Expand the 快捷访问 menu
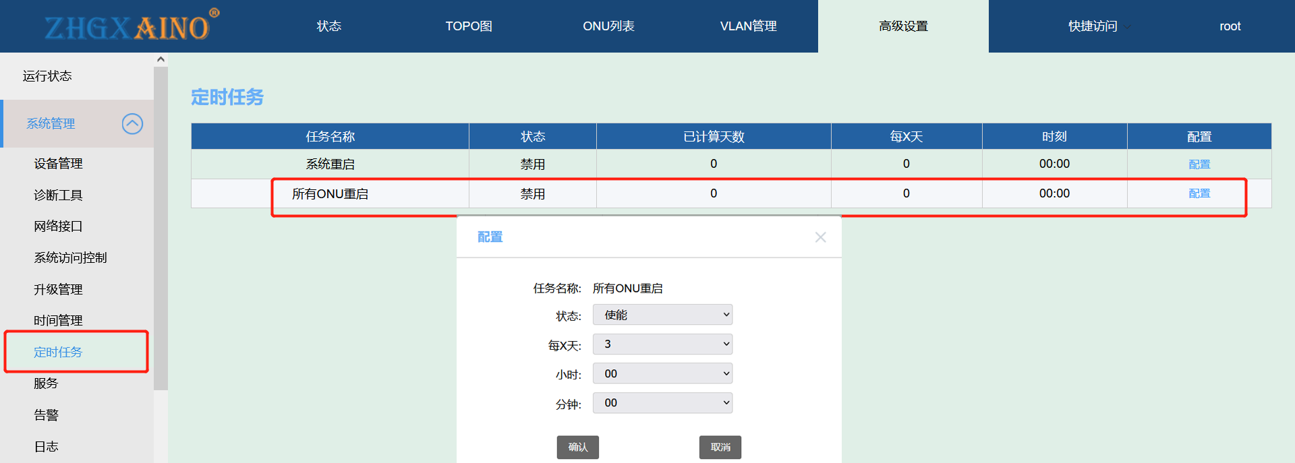 [1093, 26]
